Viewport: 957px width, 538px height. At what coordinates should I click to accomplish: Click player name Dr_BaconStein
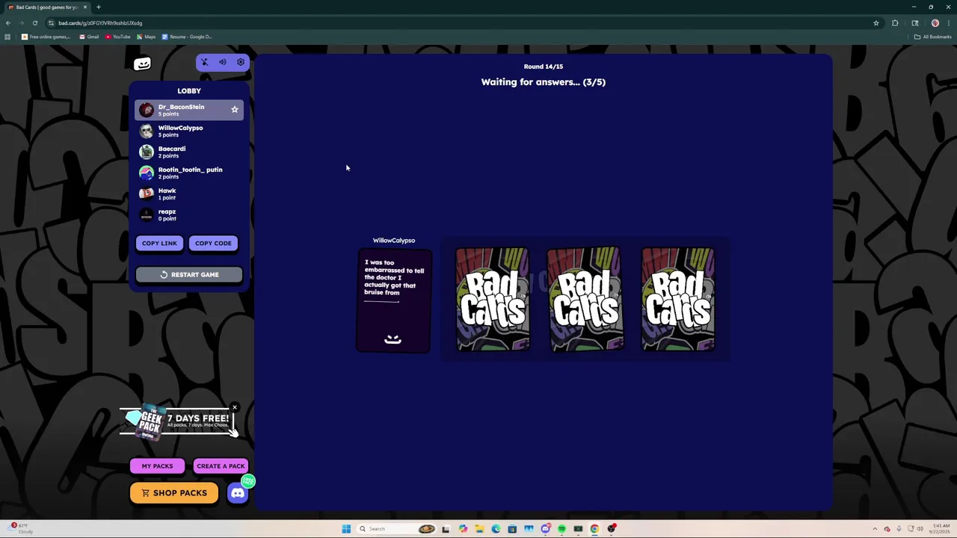click(x=181, y=107)
